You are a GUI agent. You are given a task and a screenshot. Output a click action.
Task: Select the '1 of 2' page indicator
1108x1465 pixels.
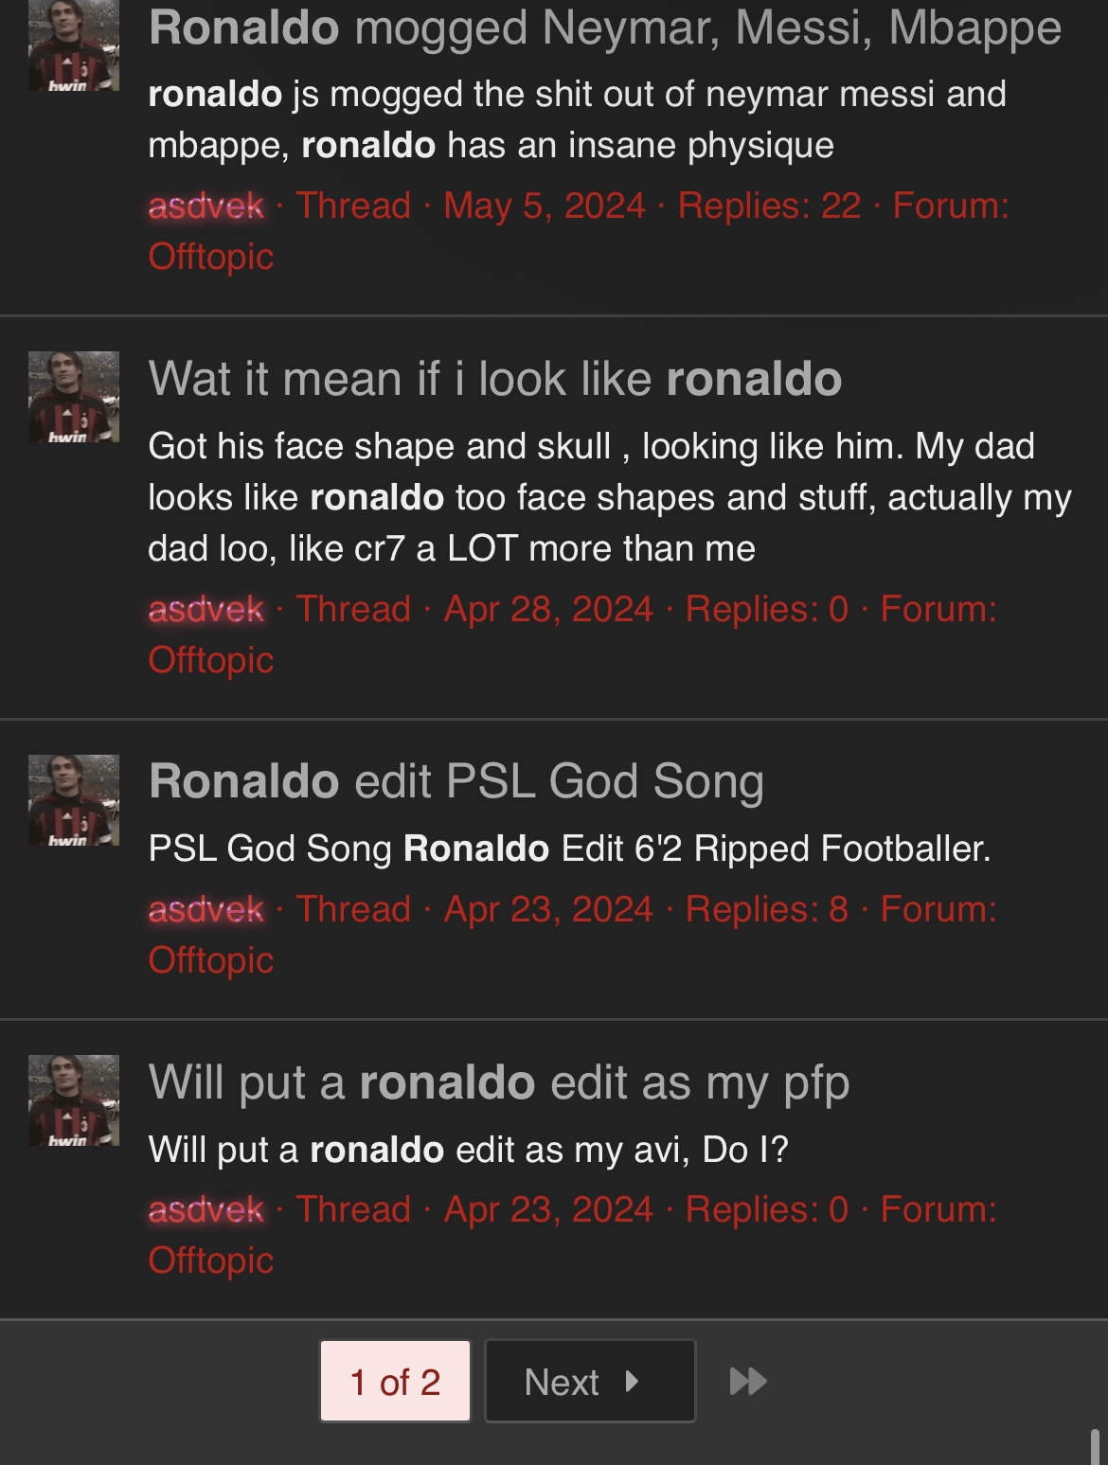coord(395,1382)
